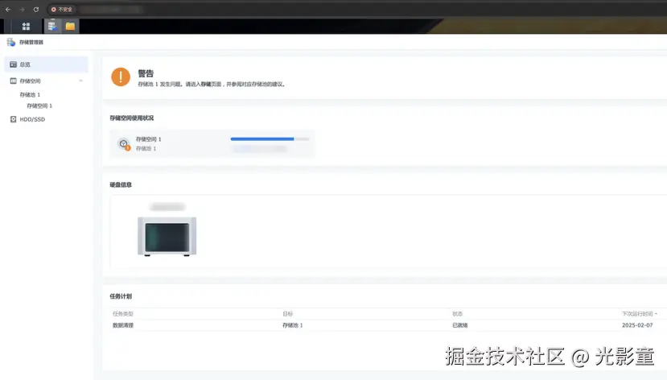Open the main menu grid icon
This screenshot has height=380, width=667.
[26, 27]
